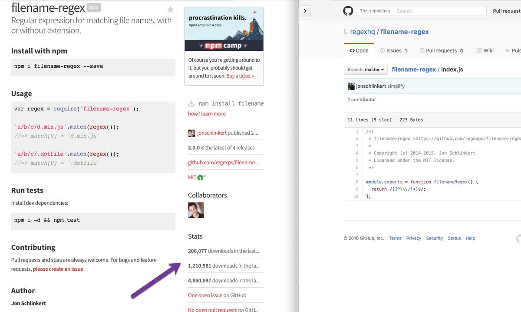The image size is (521, 312).
Task: Open the Branch: master dropdown
Action: point(366,70)
